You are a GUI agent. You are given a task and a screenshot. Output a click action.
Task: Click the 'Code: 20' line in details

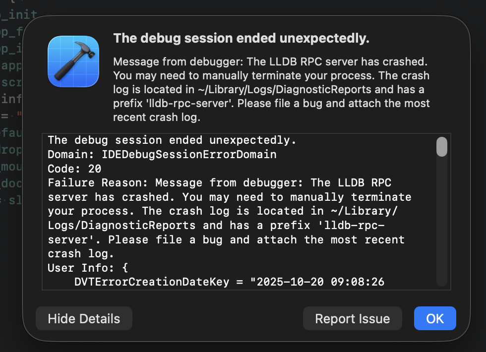(x=74, y=169)
